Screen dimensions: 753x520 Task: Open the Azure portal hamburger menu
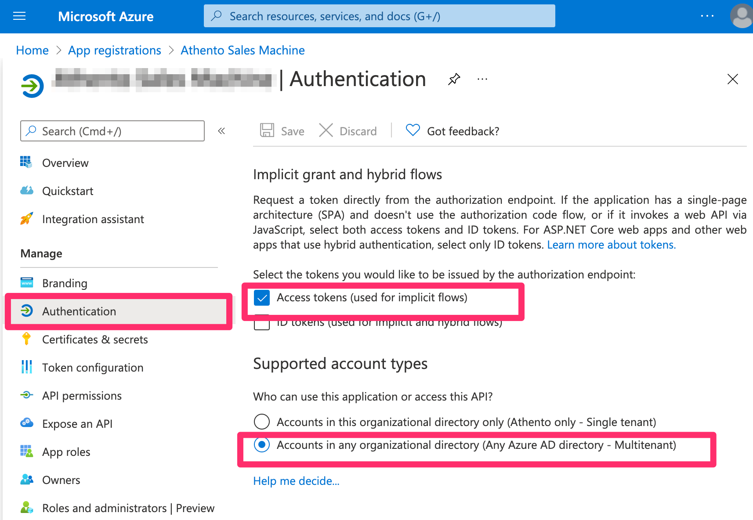point(19,16)
